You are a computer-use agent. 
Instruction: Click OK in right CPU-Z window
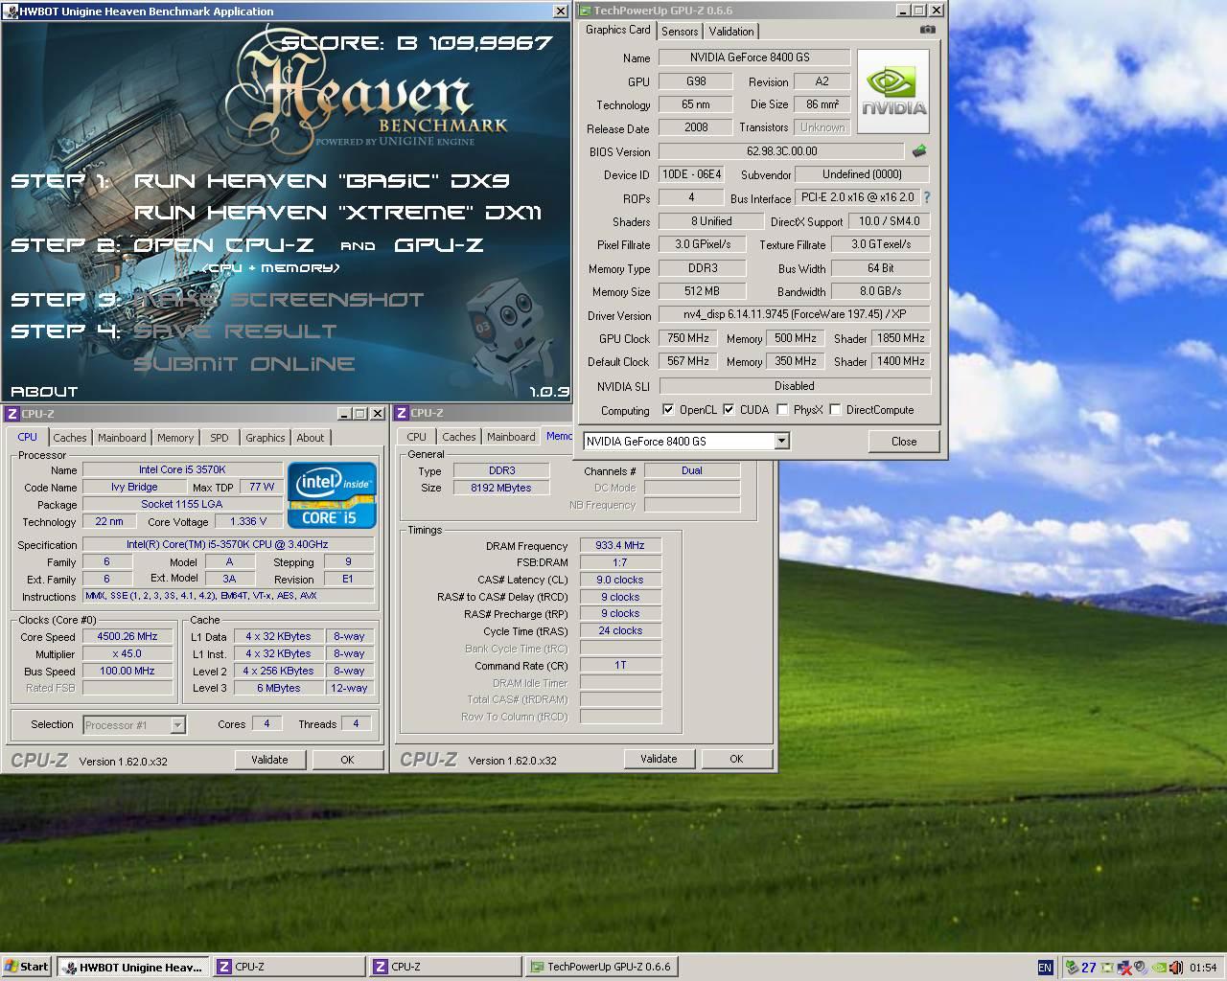click(x=736, y=759)
